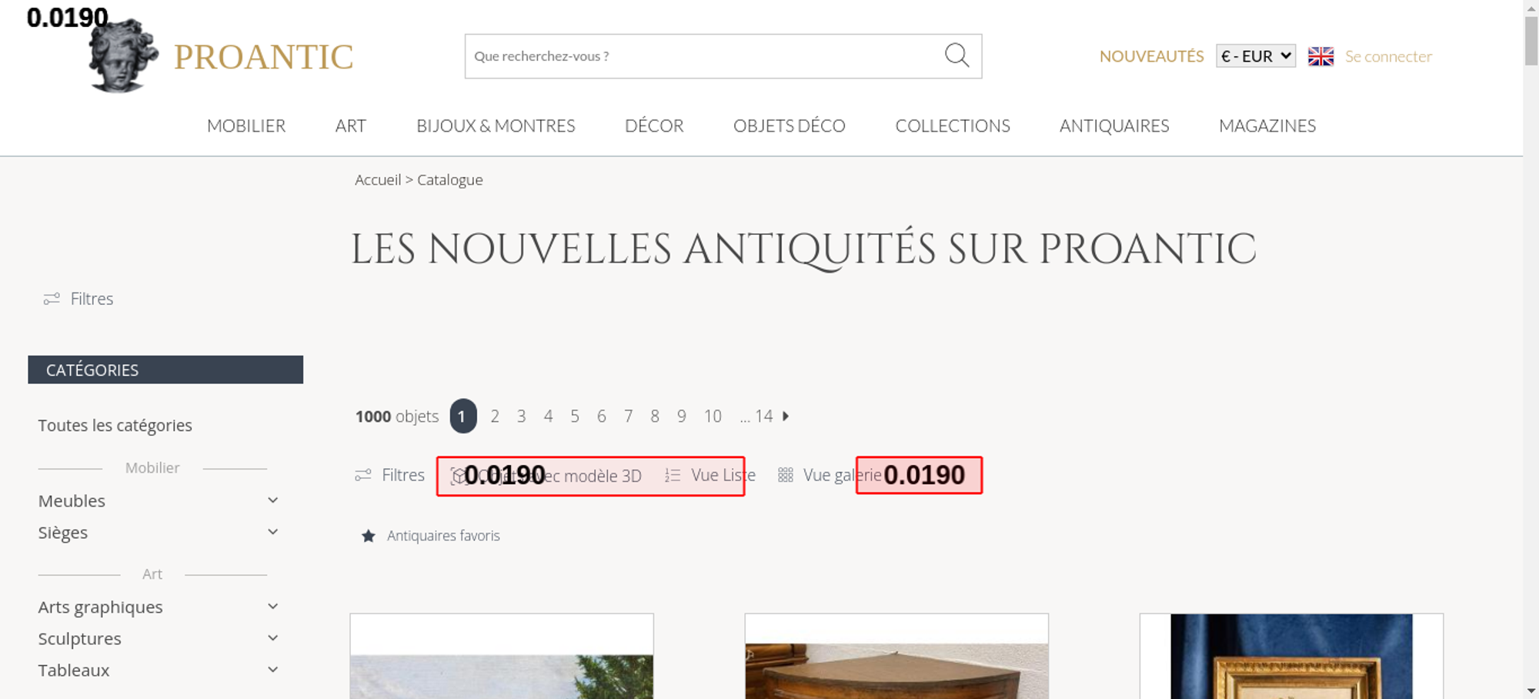Expand the Meubles category
This screenshot has width=1539, height=699.
[x=272, y=500]
